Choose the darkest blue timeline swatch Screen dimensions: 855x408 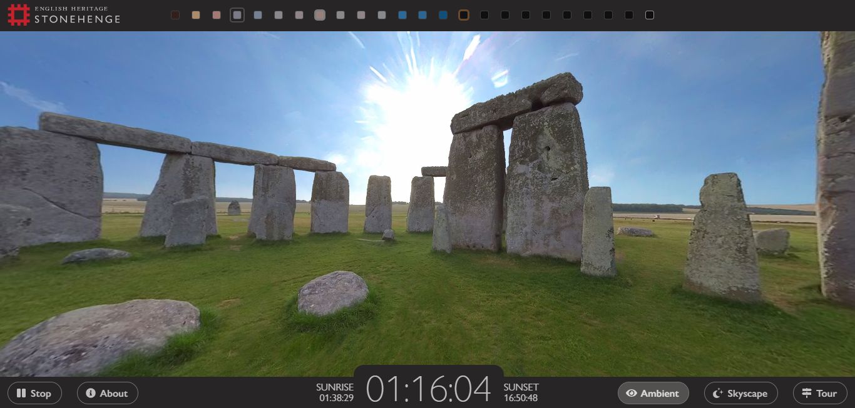click(443, 15)
